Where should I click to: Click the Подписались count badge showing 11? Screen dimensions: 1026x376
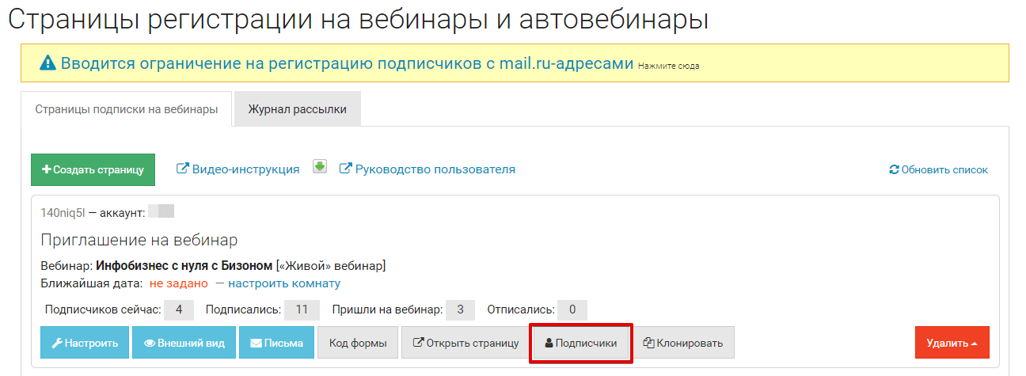tap(301, 310)
